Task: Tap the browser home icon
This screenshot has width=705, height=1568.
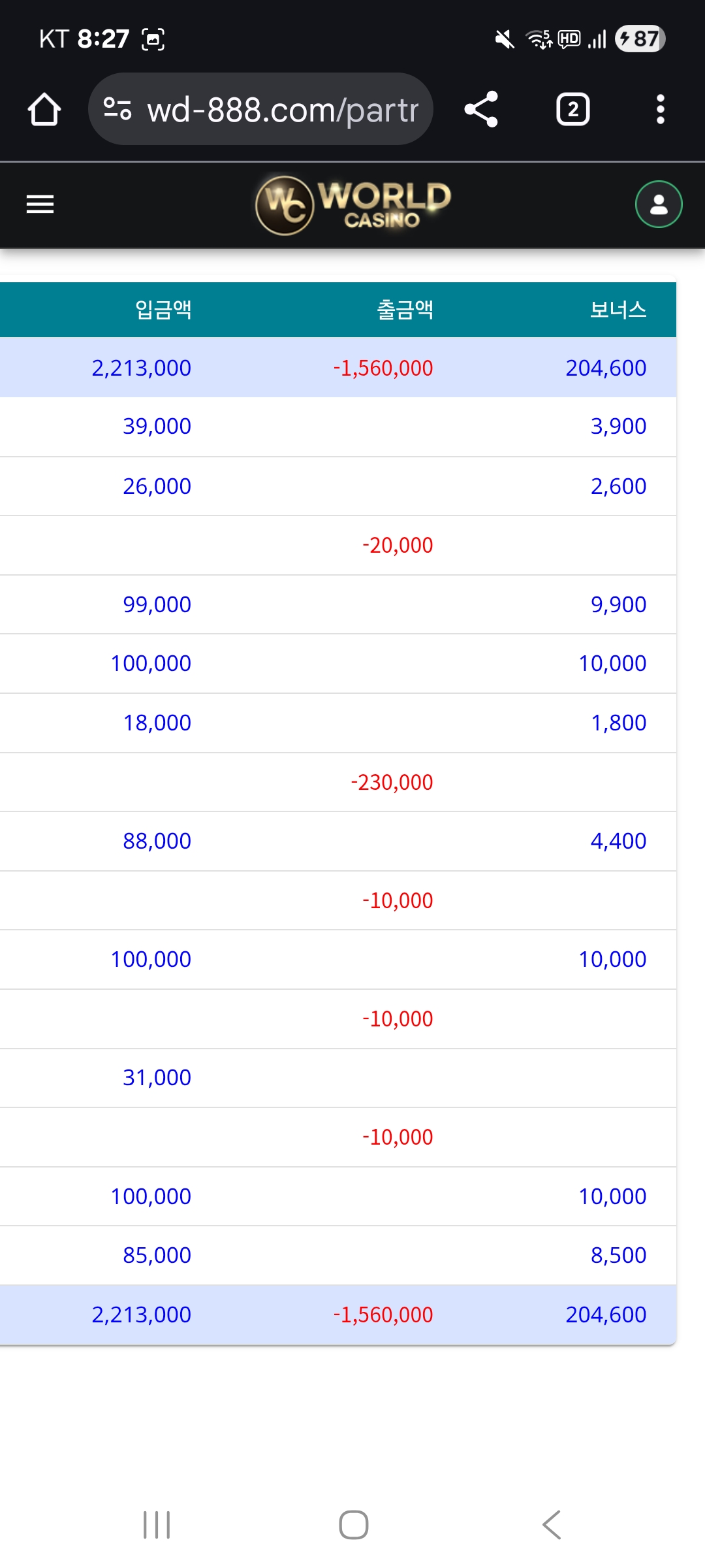Action: 44,109
